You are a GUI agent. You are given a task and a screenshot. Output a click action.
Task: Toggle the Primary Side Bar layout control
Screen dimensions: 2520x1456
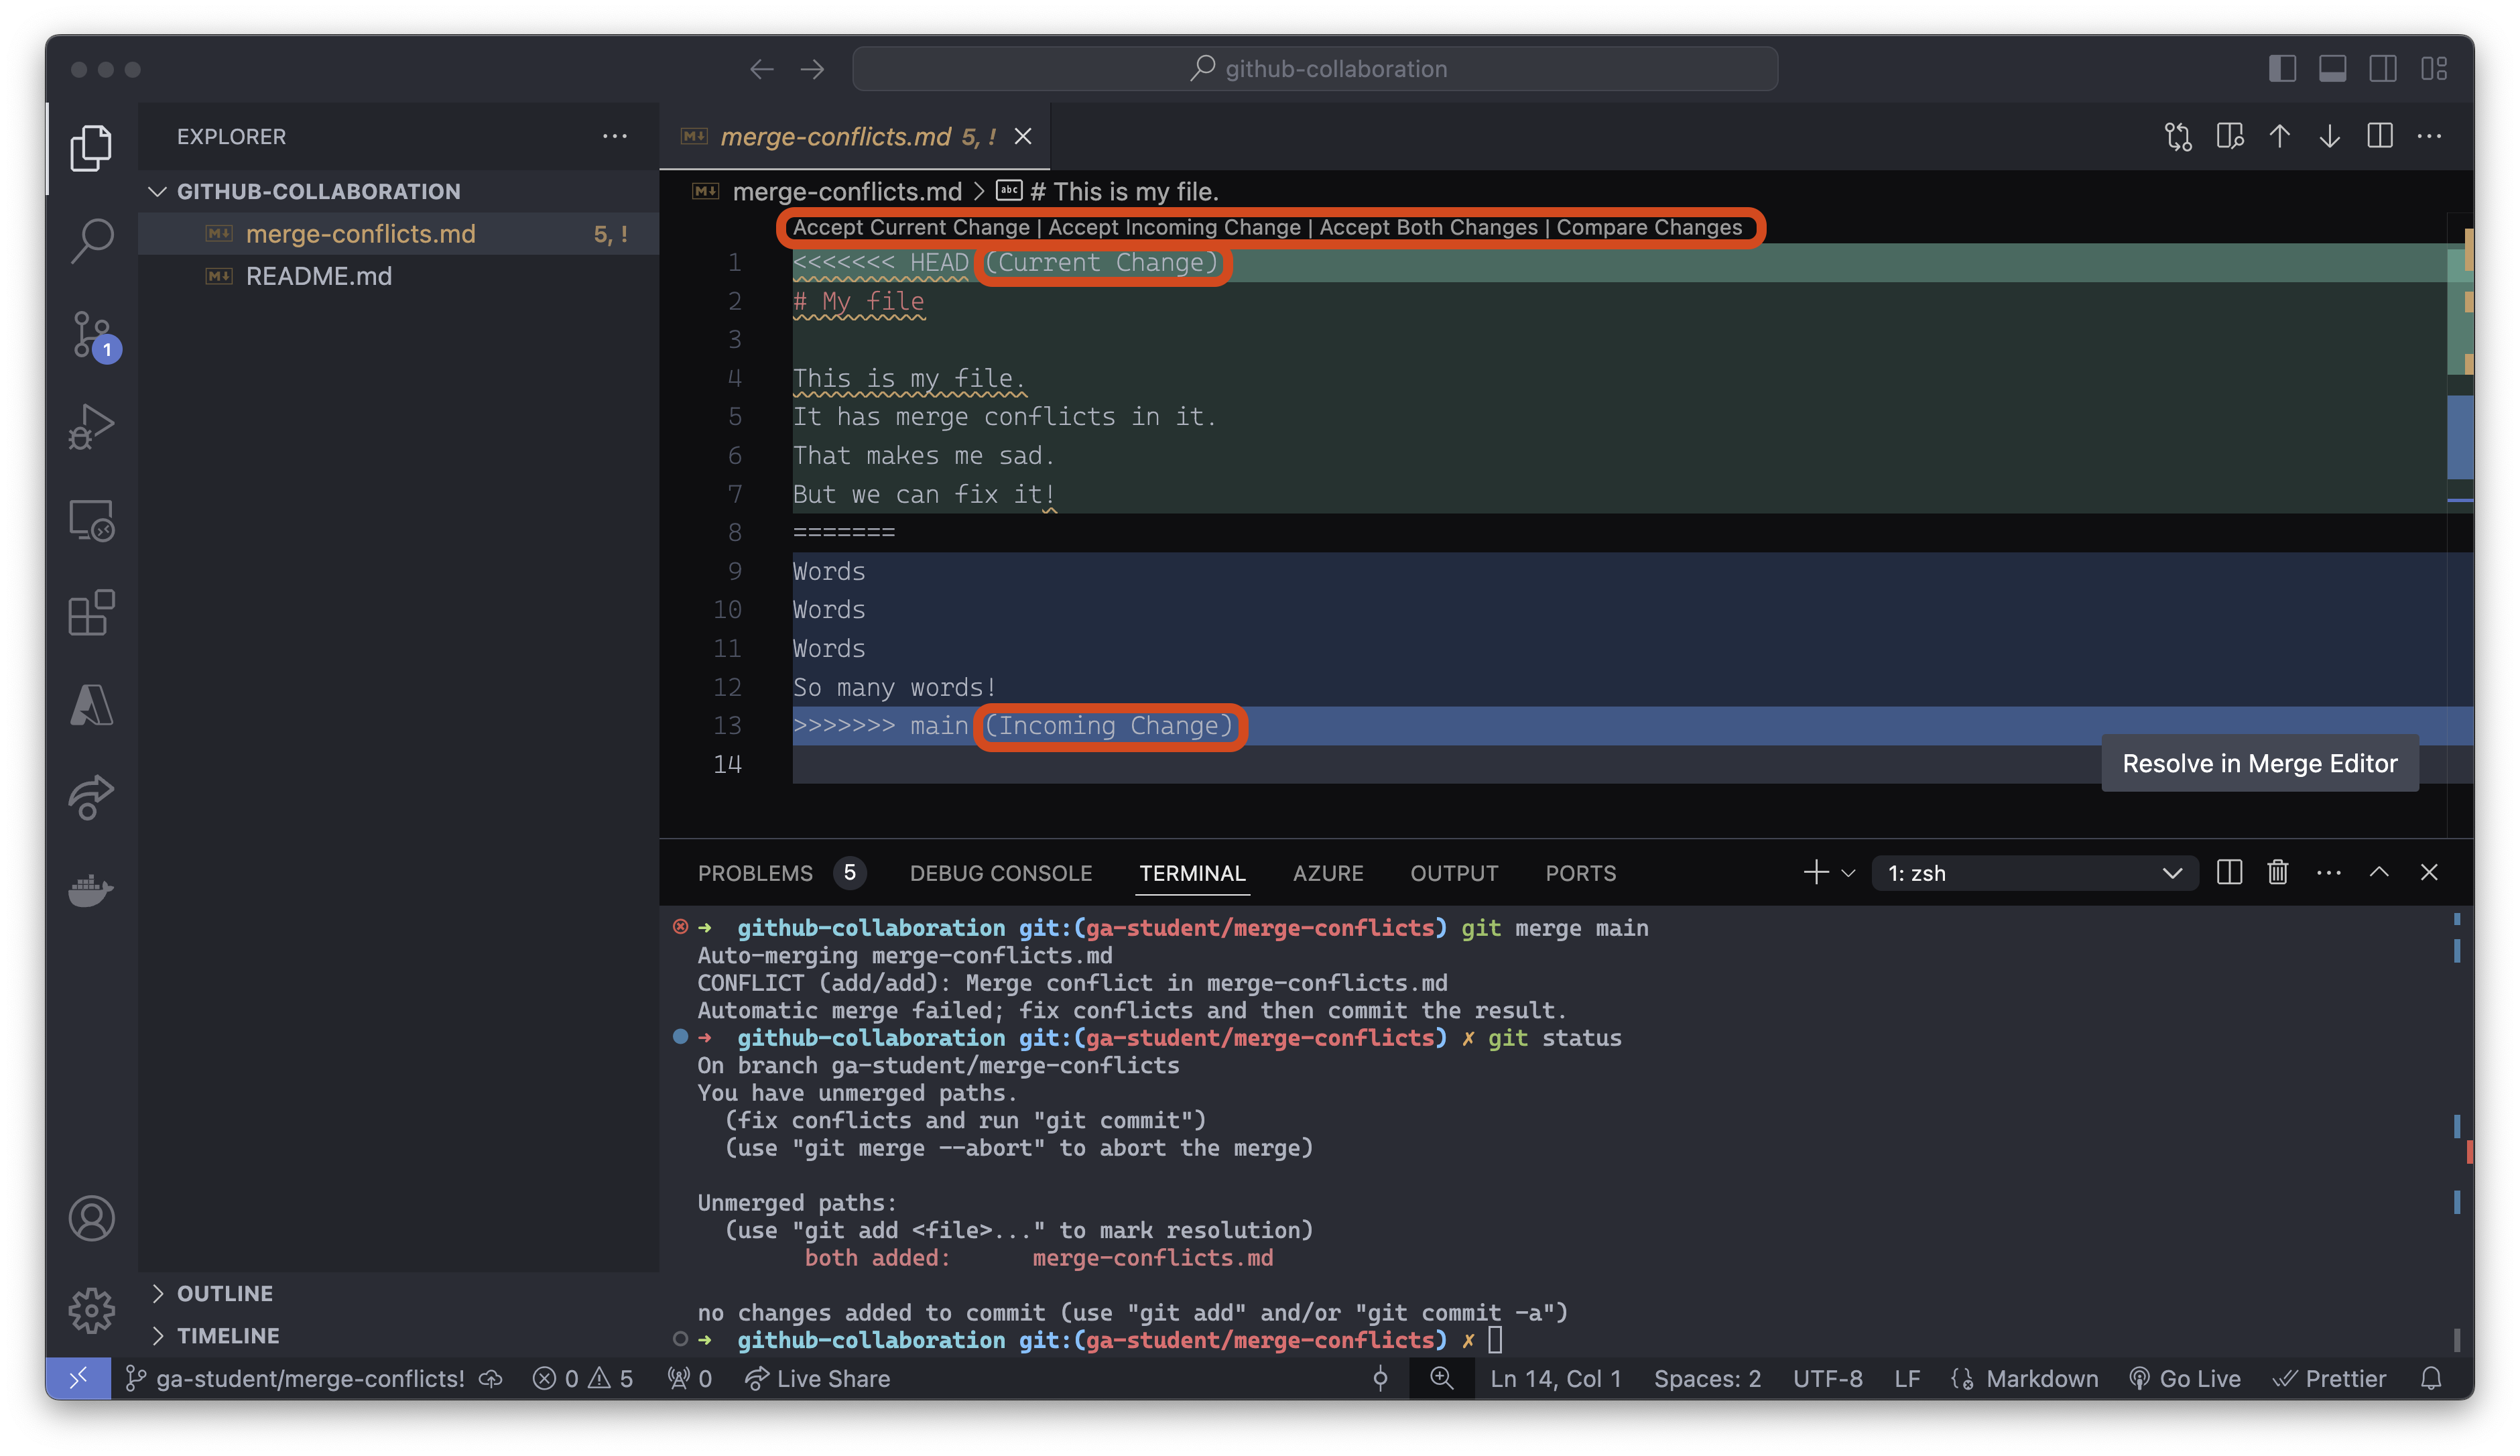point(2283,68)
